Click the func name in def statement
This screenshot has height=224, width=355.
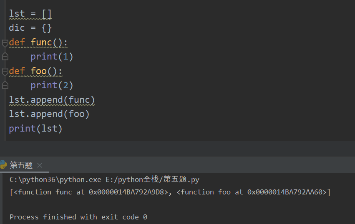click(x=41, y=42)
